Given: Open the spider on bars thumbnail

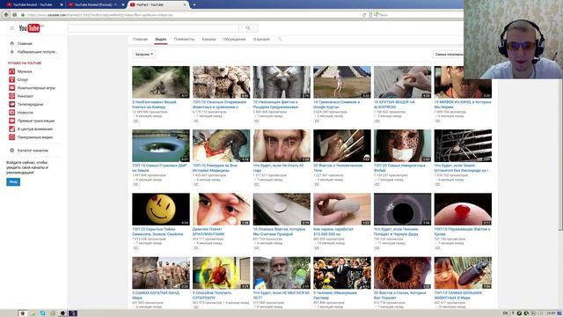Looking at the screenshot, I should (463, 145).
